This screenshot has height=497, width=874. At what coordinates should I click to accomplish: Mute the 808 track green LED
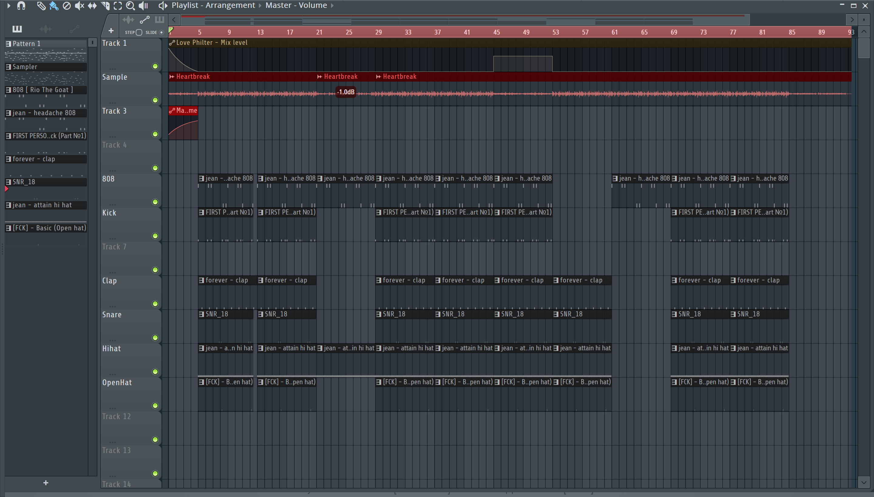pyautogui.click(x=155, y=202)
